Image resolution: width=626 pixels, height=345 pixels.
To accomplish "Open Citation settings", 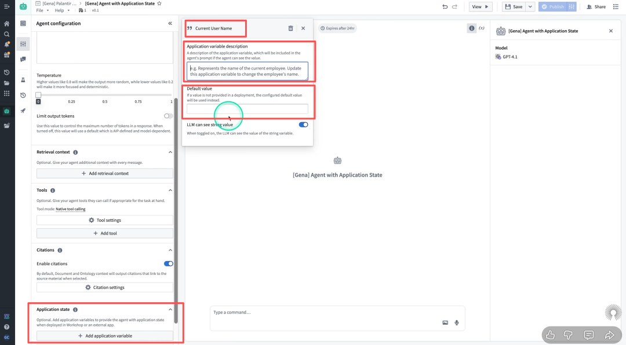I will point(105,288).
